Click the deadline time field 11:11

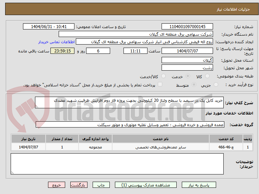(x=135, y=51)
